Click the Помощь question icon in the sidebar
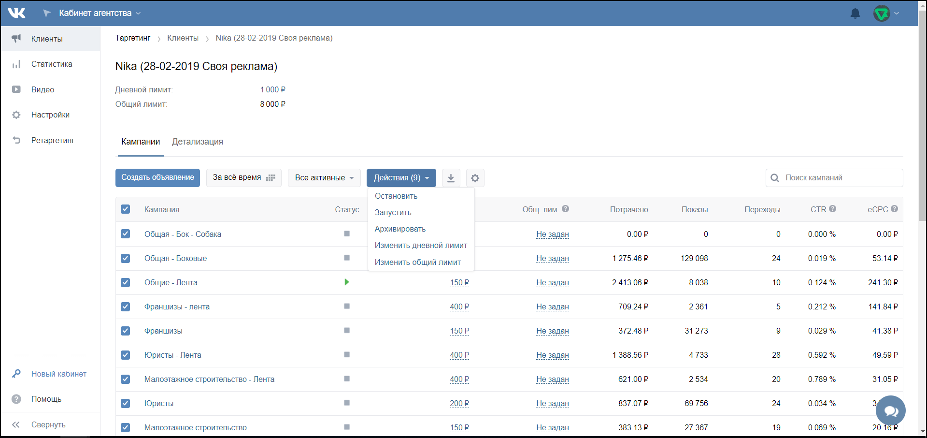The width and height of the screenshot is (927, 438). [16, 399]
